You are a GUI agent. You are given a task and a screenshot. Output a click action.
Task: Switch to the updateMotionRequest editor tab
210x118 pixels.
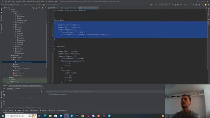coord(69,8)
